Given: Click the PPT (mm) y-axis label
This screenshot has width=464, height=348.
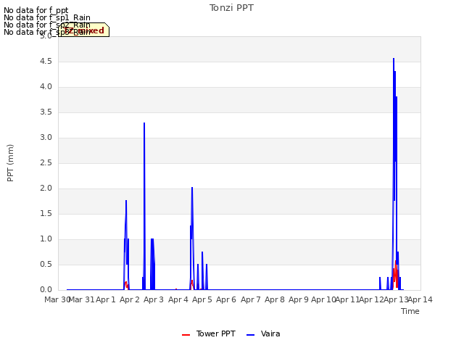Looking at the screenshot, I should tap(10, 162).
